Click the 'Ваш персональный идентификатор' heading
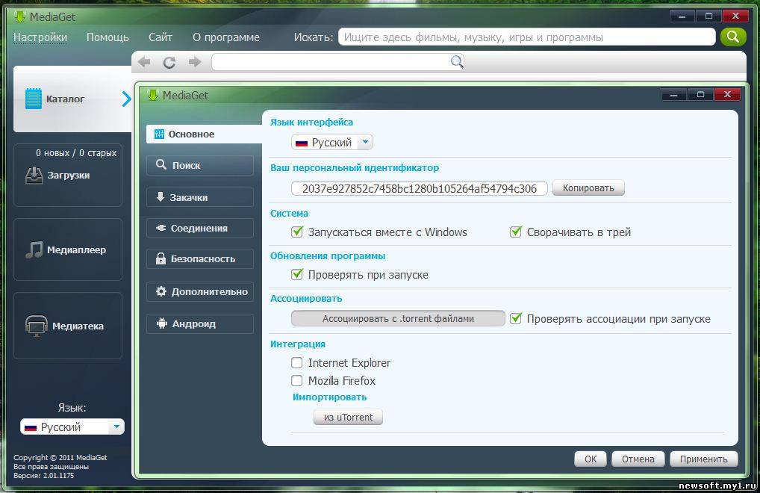 [x=355, y=168]
